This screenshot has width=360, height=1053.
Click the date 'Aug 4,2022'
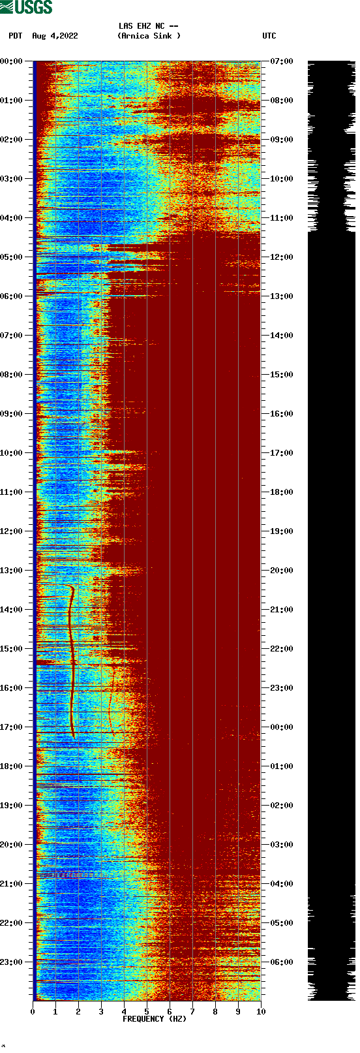(x=55, y=36)
